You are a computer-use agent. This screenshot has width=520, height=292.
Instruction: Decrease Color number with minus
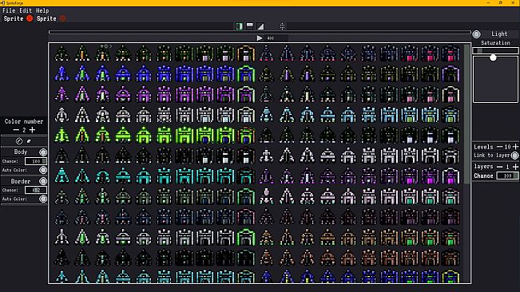pos(16,130)
